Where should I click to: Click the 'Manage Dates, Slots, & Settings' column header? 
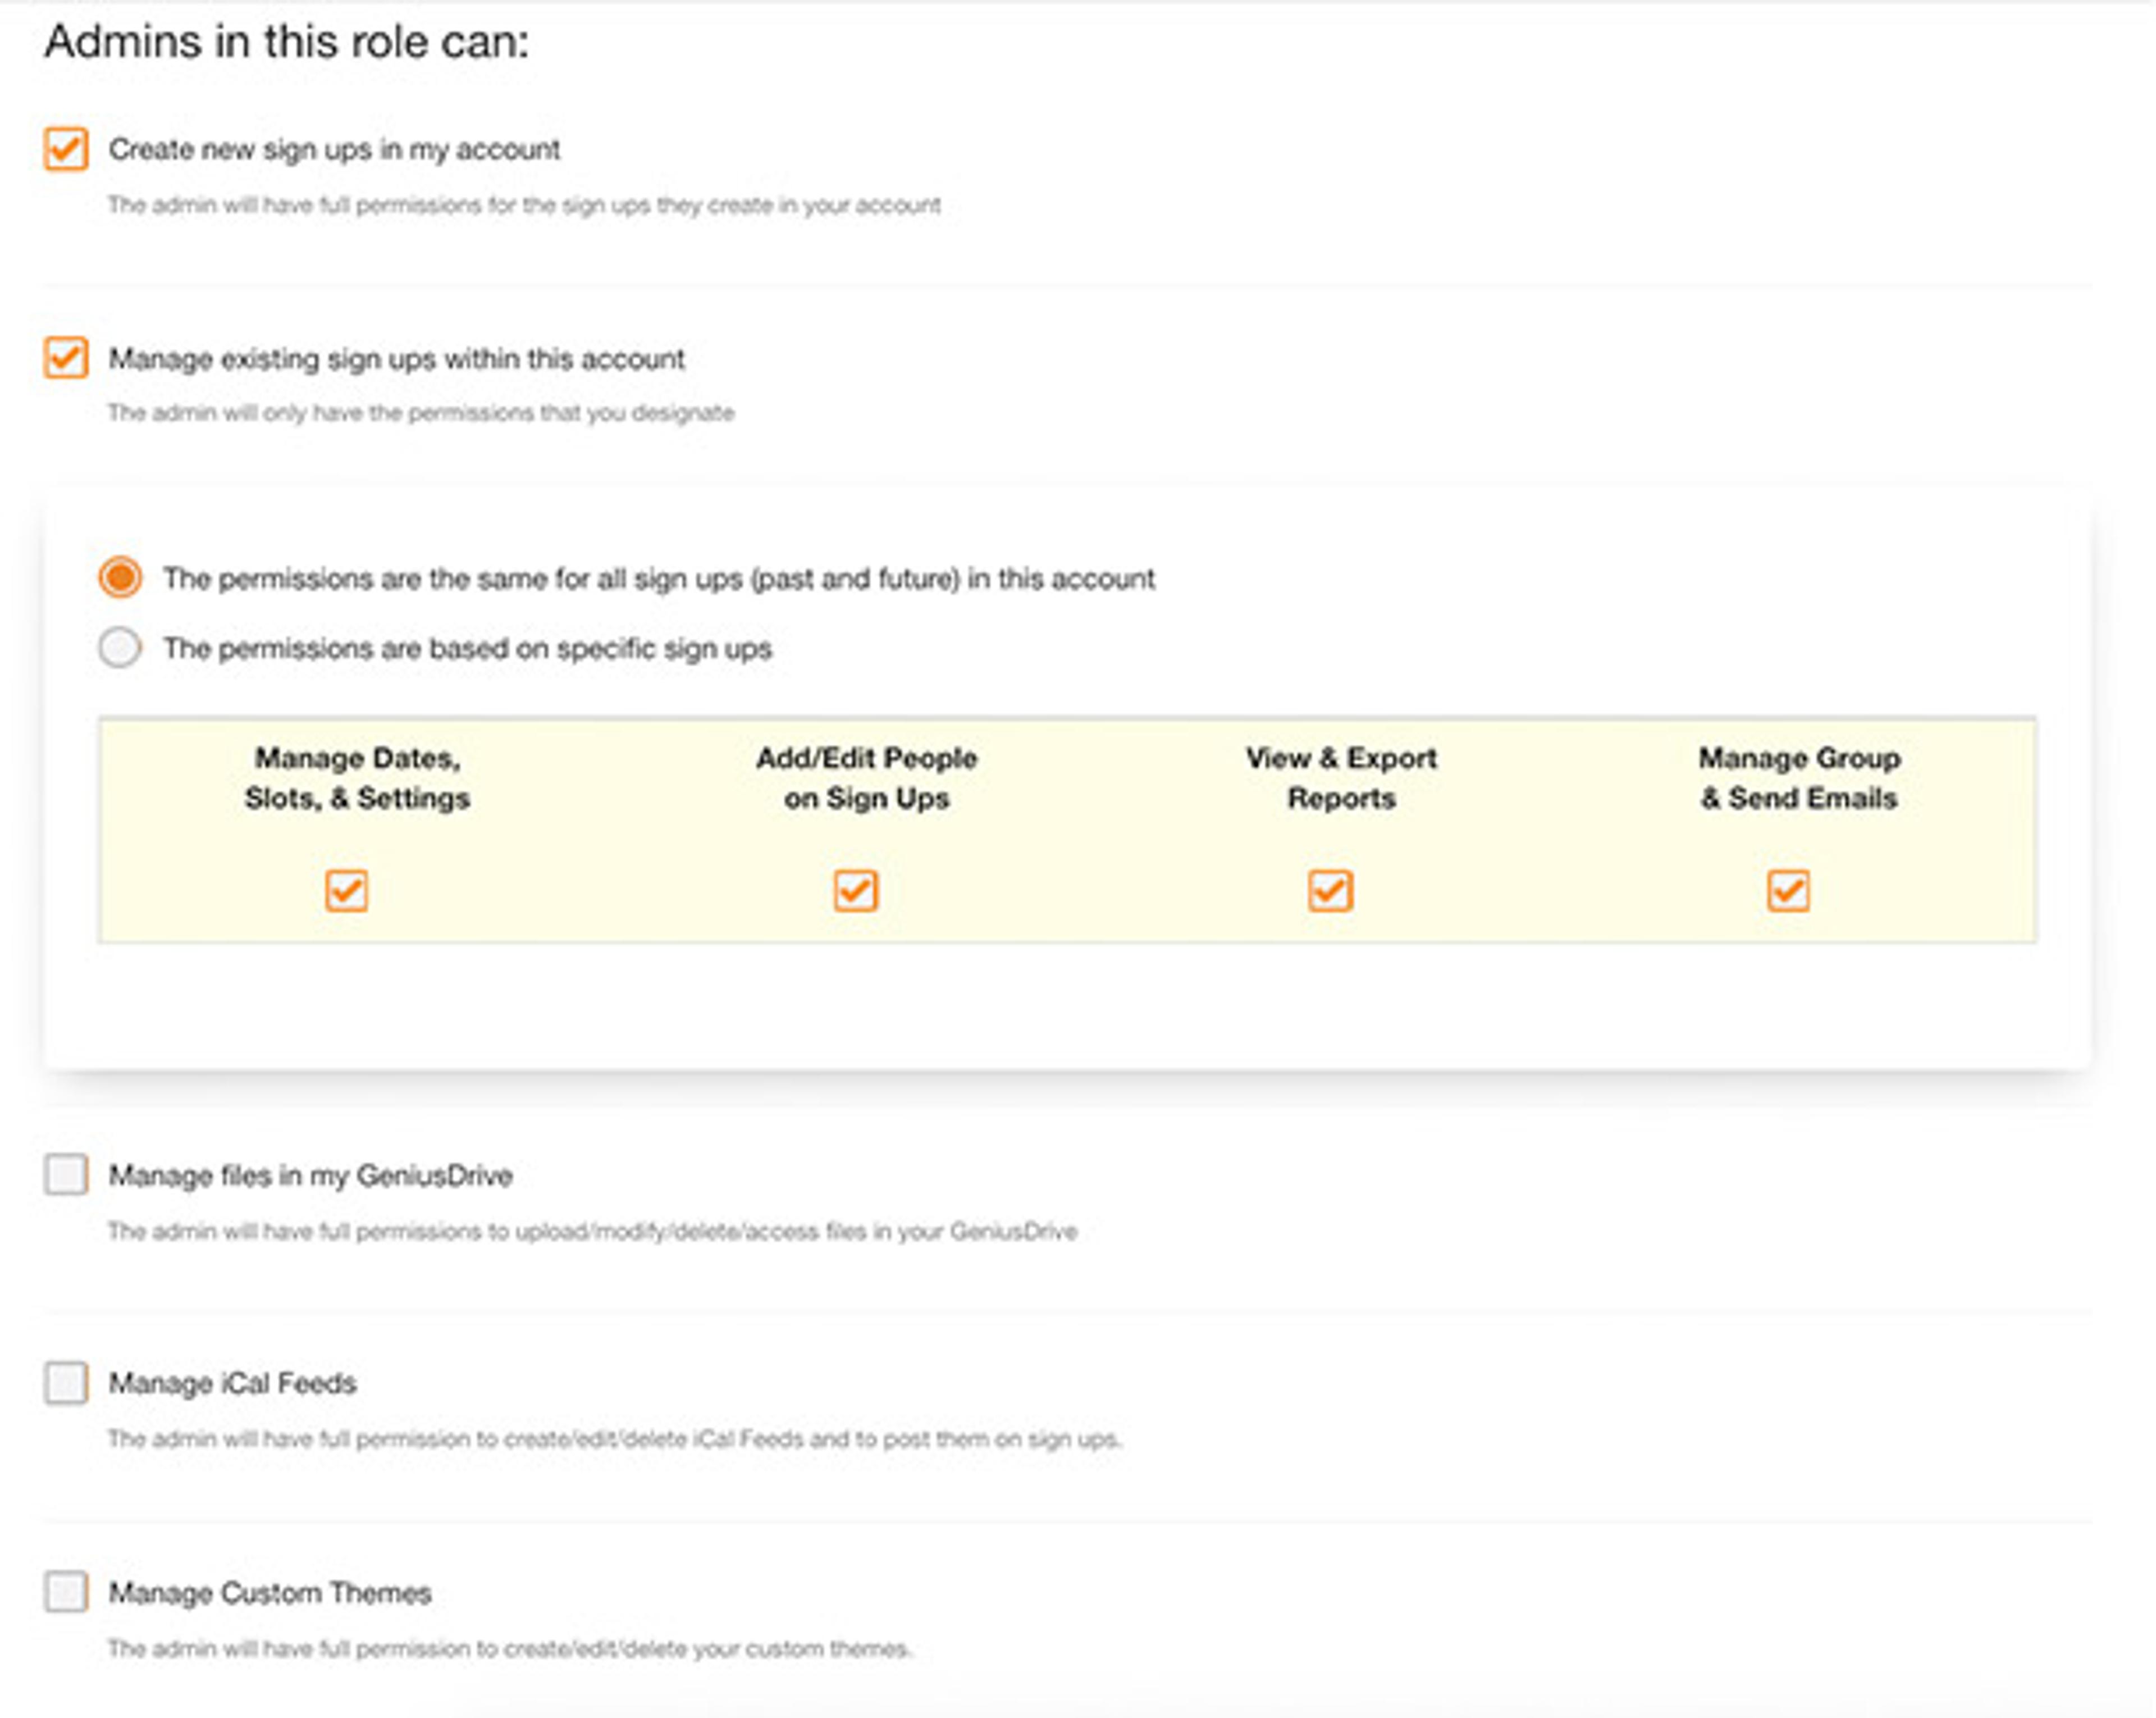pyautogui.click(x=357, y=778)
